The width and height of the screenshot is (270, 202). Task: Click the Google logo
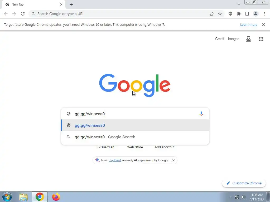135,85
